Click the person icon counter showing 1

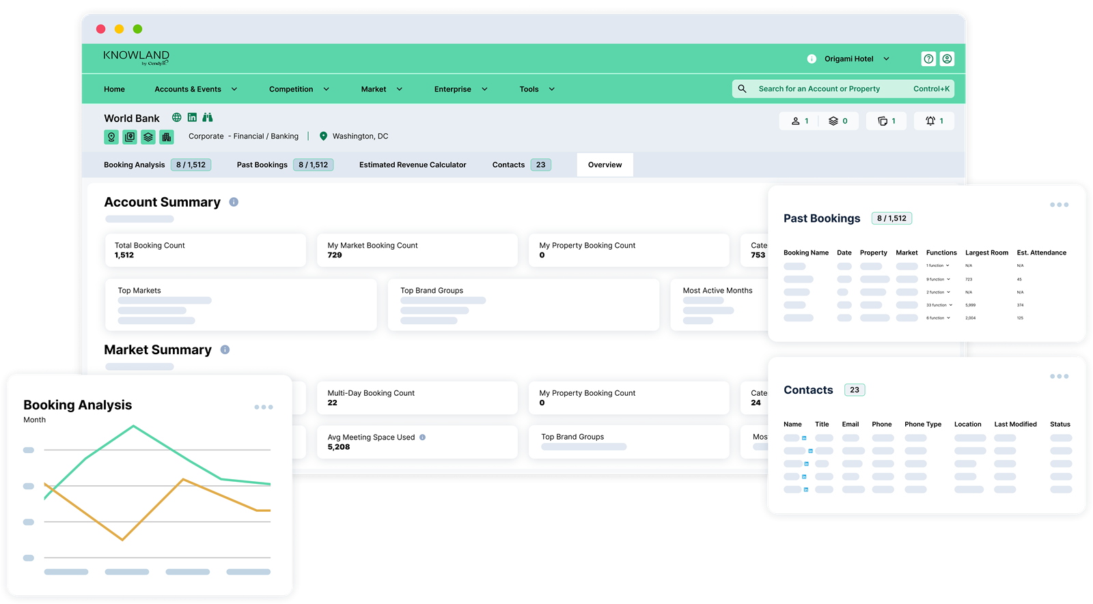click(x=799, y=121)
